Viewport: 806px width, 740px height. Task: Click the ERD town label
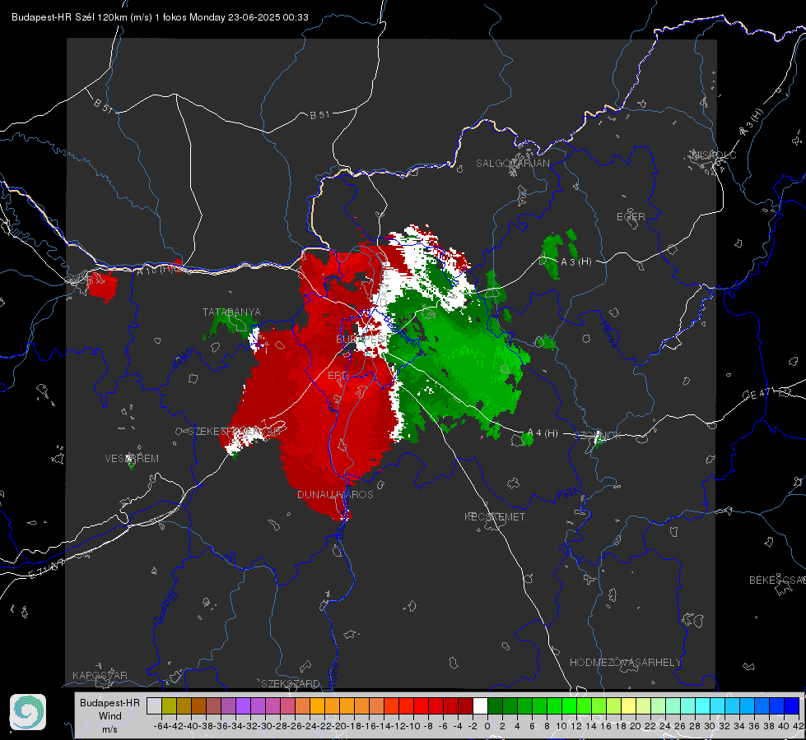(338, 376)
